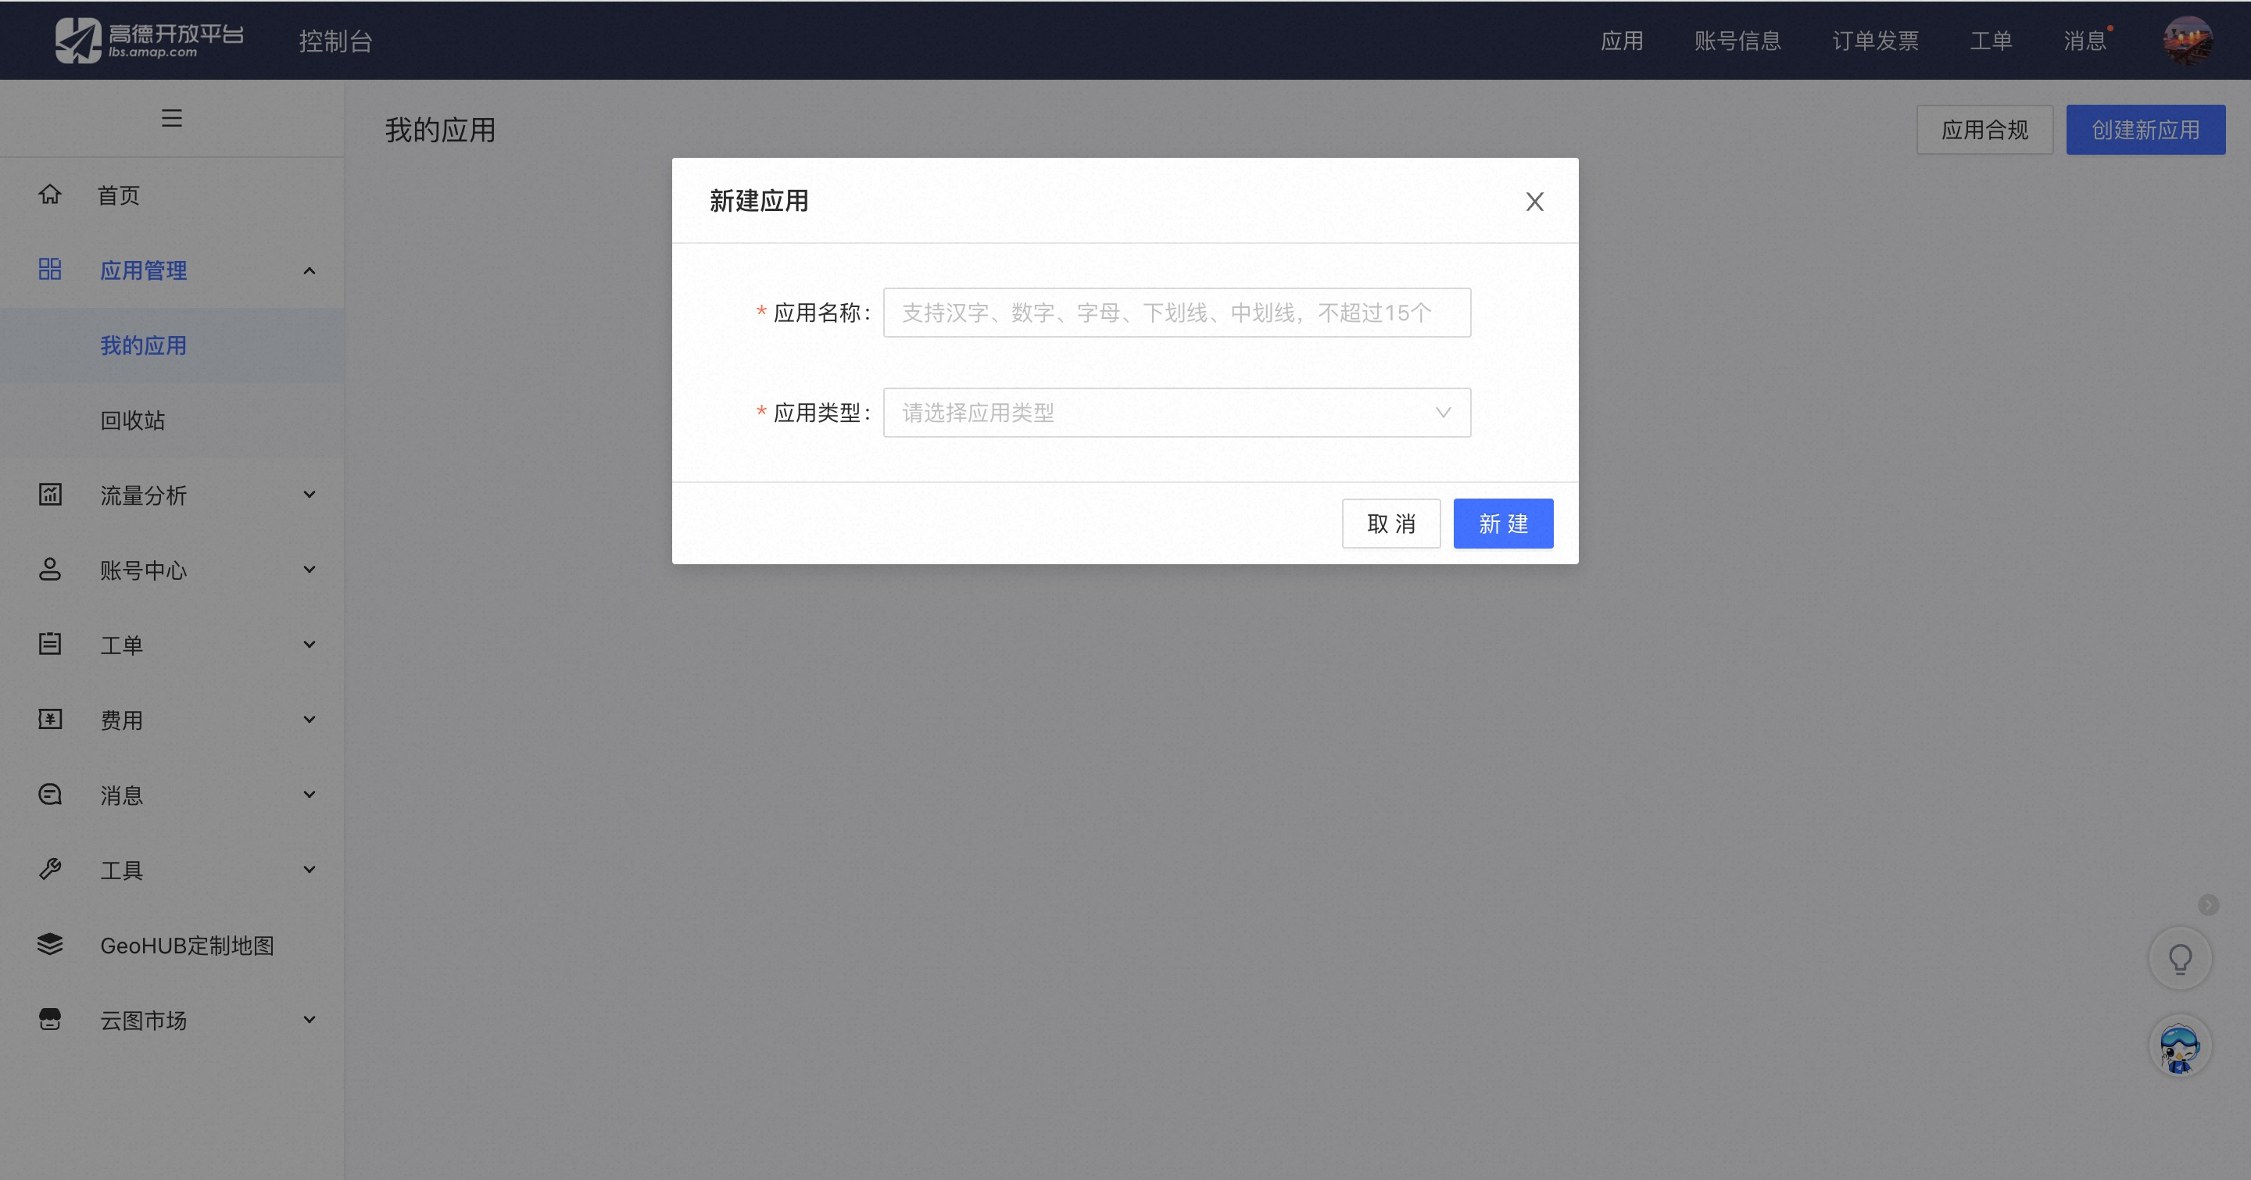The height and width of the screenshot is (1180, 2251).
Task: Open 账号信息 in top navigation
Action: (1737, 41)
